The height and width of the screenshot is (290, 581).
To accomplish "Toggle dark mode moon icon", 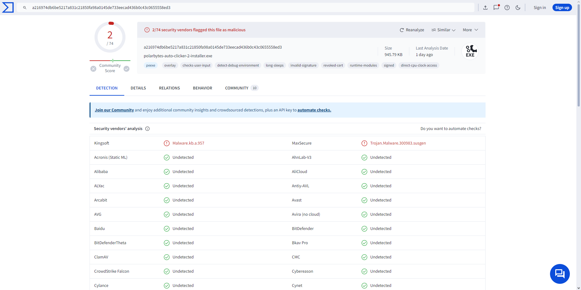I will click(518, 8).
